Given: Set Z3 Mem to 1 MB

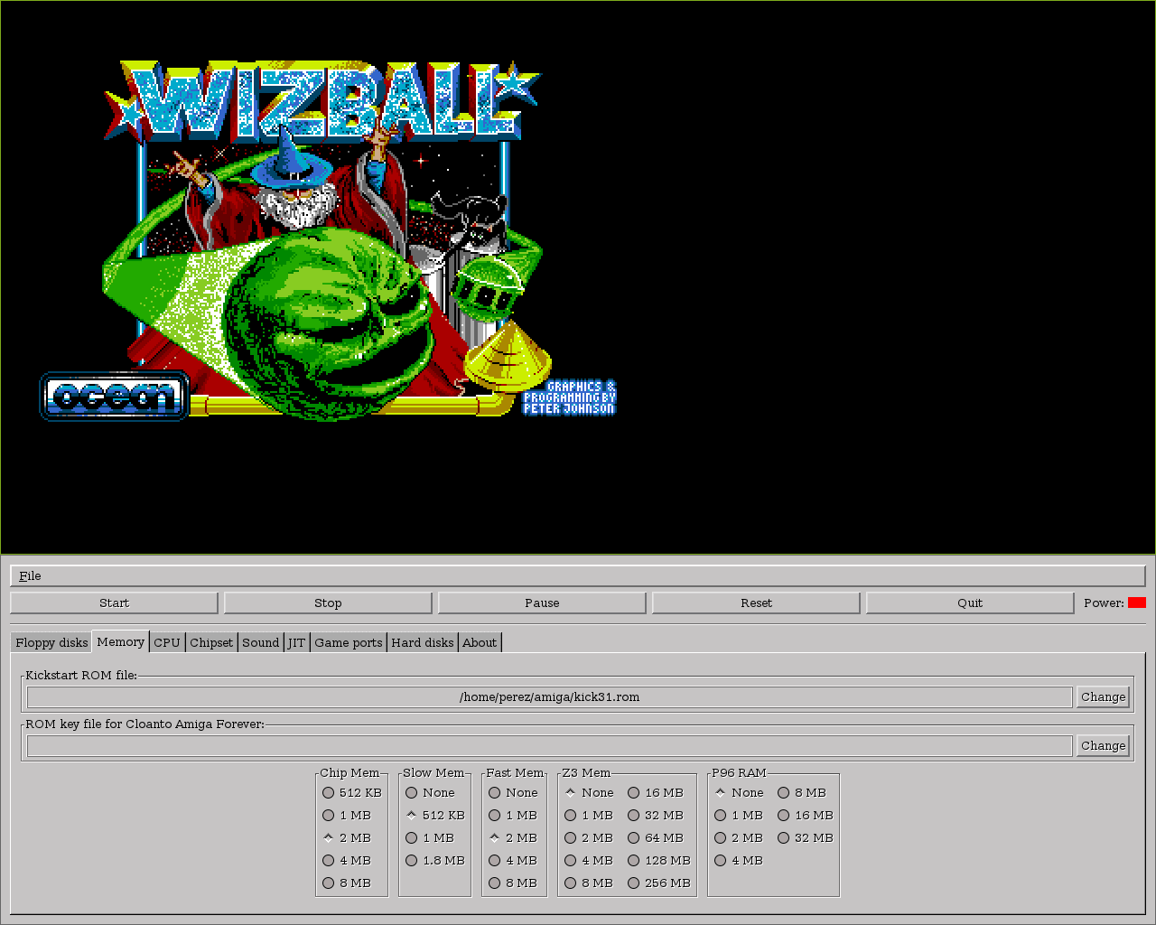Looking at the screenshot, I should (589, 816).
